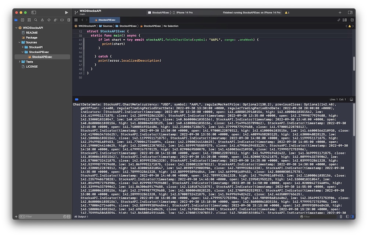Open the Report navigator
Image resolution: width=368 pixels, height=236 pixels.
click(69, 20)
